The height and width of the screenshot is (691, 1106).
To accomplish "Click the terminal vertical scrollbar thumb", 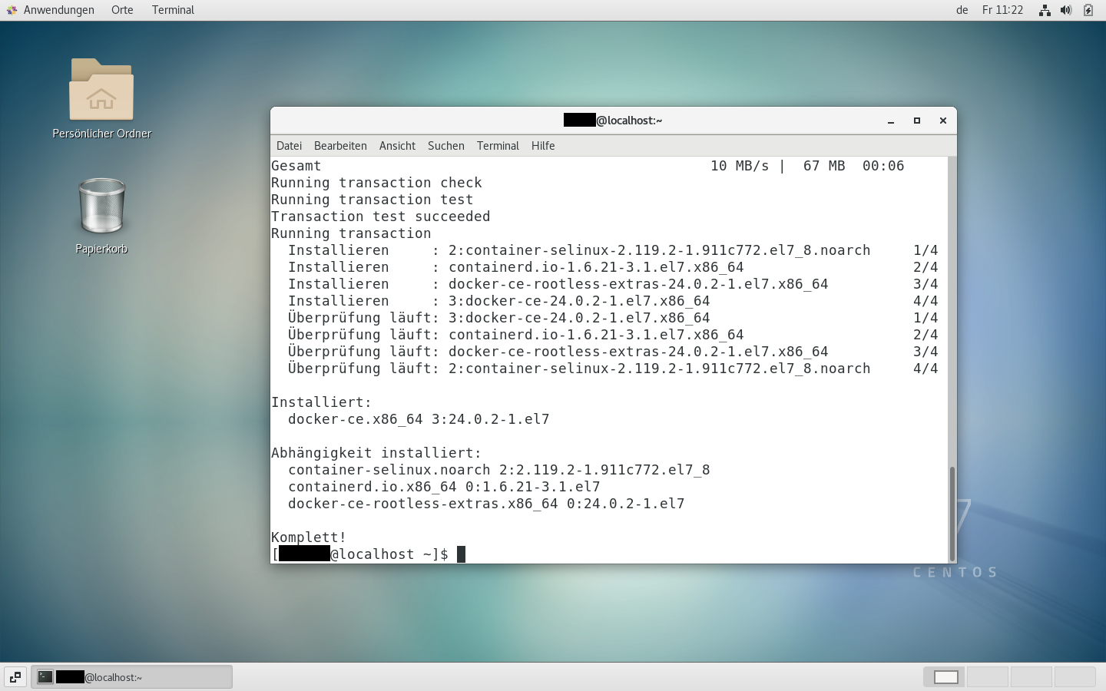I will [x=952, y=513].
